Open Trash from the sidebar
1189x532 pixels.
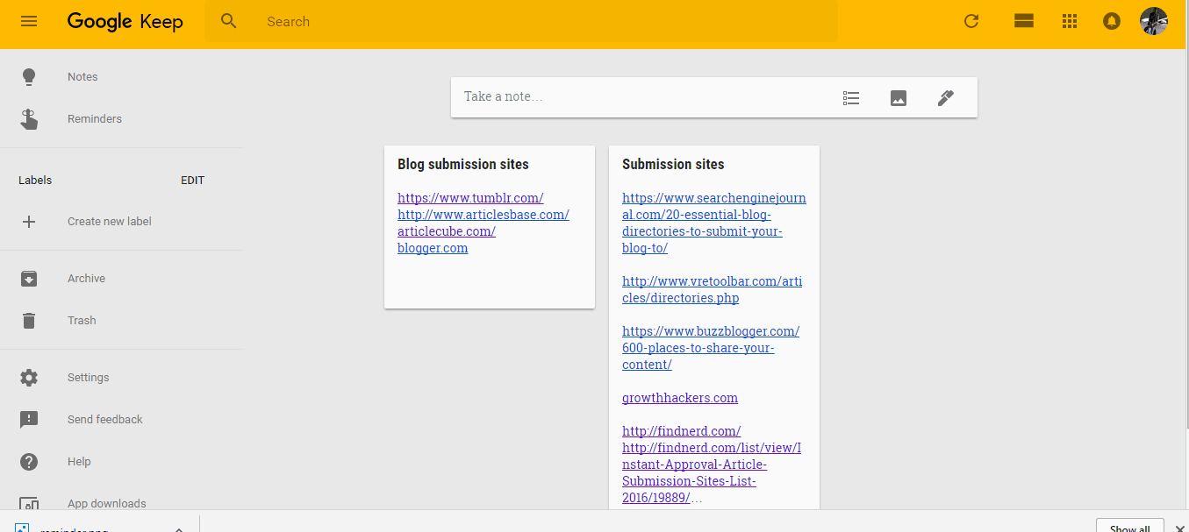pyautogui.click(x=82, y=321)
